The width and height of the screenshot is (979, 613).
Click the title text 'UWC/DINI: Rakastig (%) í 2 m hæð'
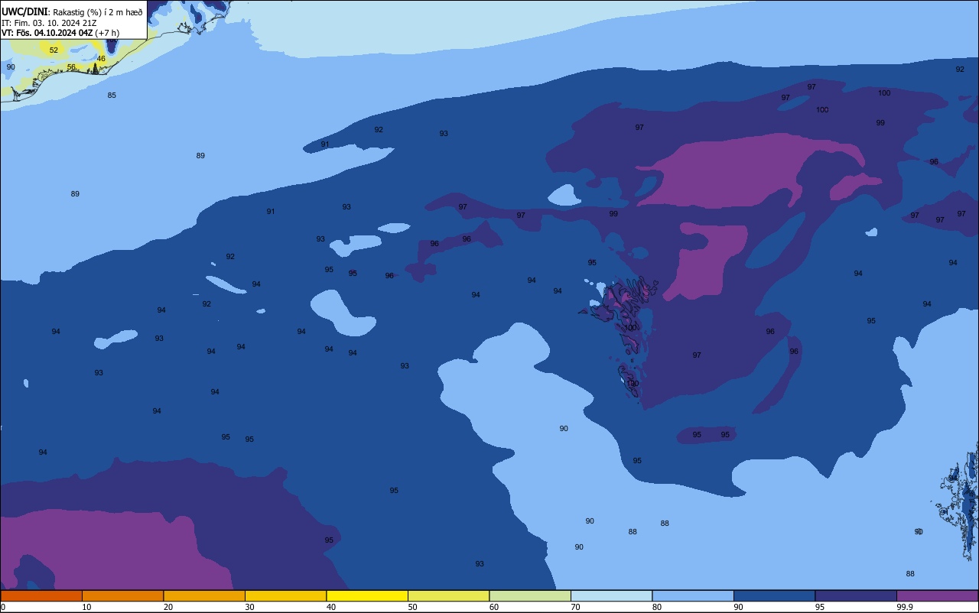click(x=72, y=11)
